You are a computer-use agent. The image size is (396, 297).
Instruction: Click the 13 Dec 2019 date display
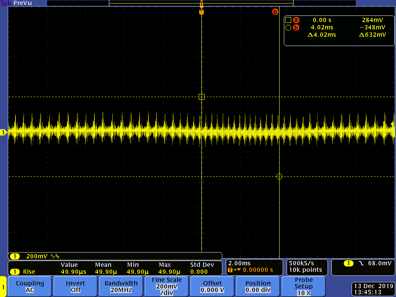coord(374,286)
